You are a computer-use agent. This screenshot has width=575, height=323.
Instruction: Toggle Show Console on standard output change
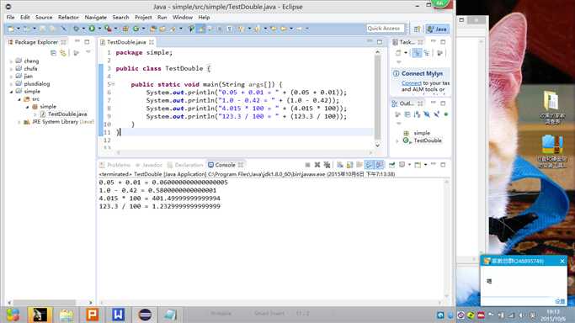tap(369, 165)
